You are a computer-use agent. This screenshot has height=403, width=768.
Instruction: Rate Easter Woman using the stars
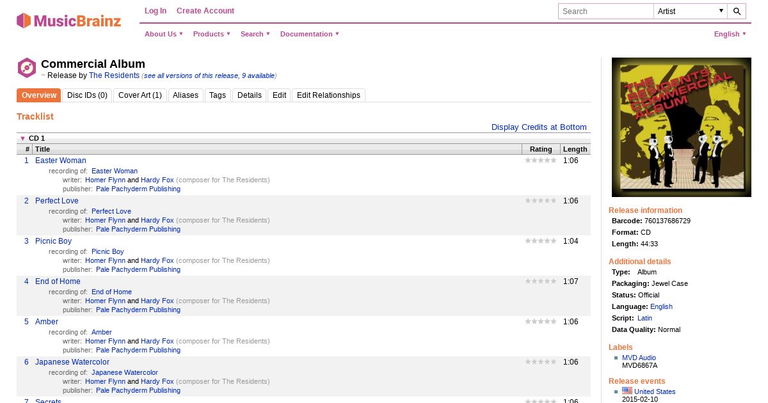pyautogui.click(x=541, y=161)
